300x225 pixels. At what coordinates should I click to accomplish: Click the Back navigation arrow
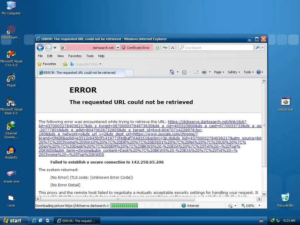pos(40,47)
